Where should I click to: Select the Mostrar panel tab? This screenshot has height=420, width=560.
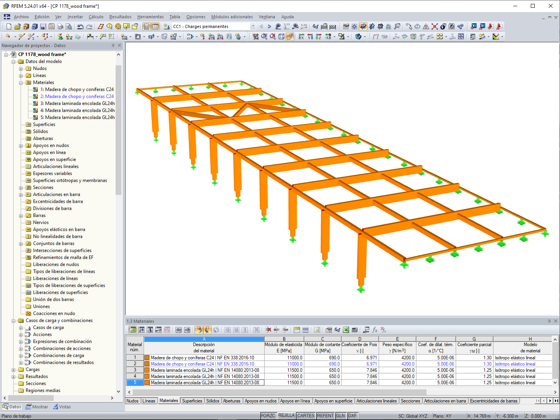37,406
